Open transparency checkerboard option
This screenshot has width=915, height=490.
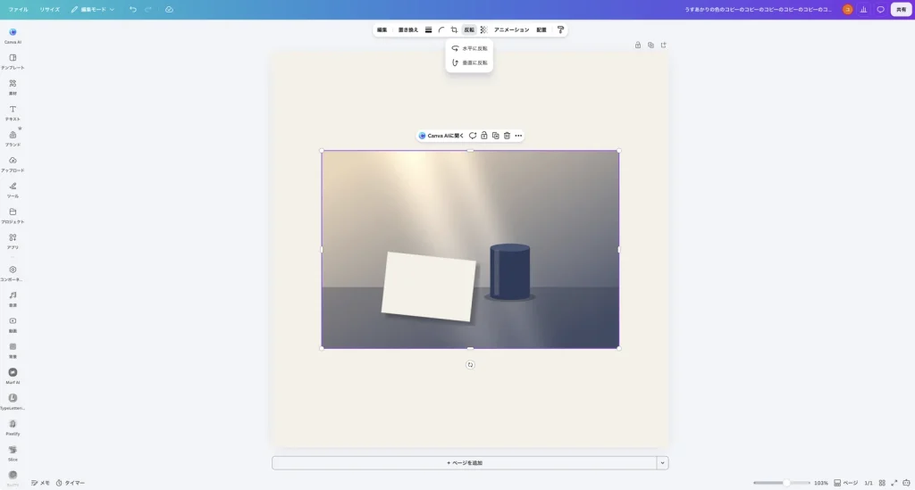[x=483, y=29]
